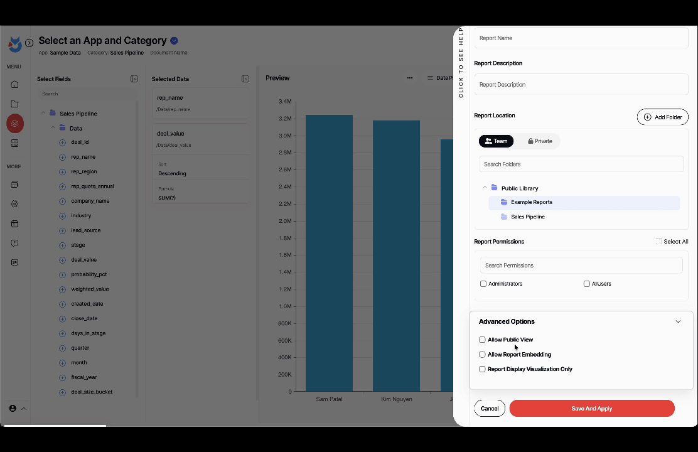Screen dimensions: 698x452
Task: Click the red layers icon in sidebar
Action: coord(15,124)
